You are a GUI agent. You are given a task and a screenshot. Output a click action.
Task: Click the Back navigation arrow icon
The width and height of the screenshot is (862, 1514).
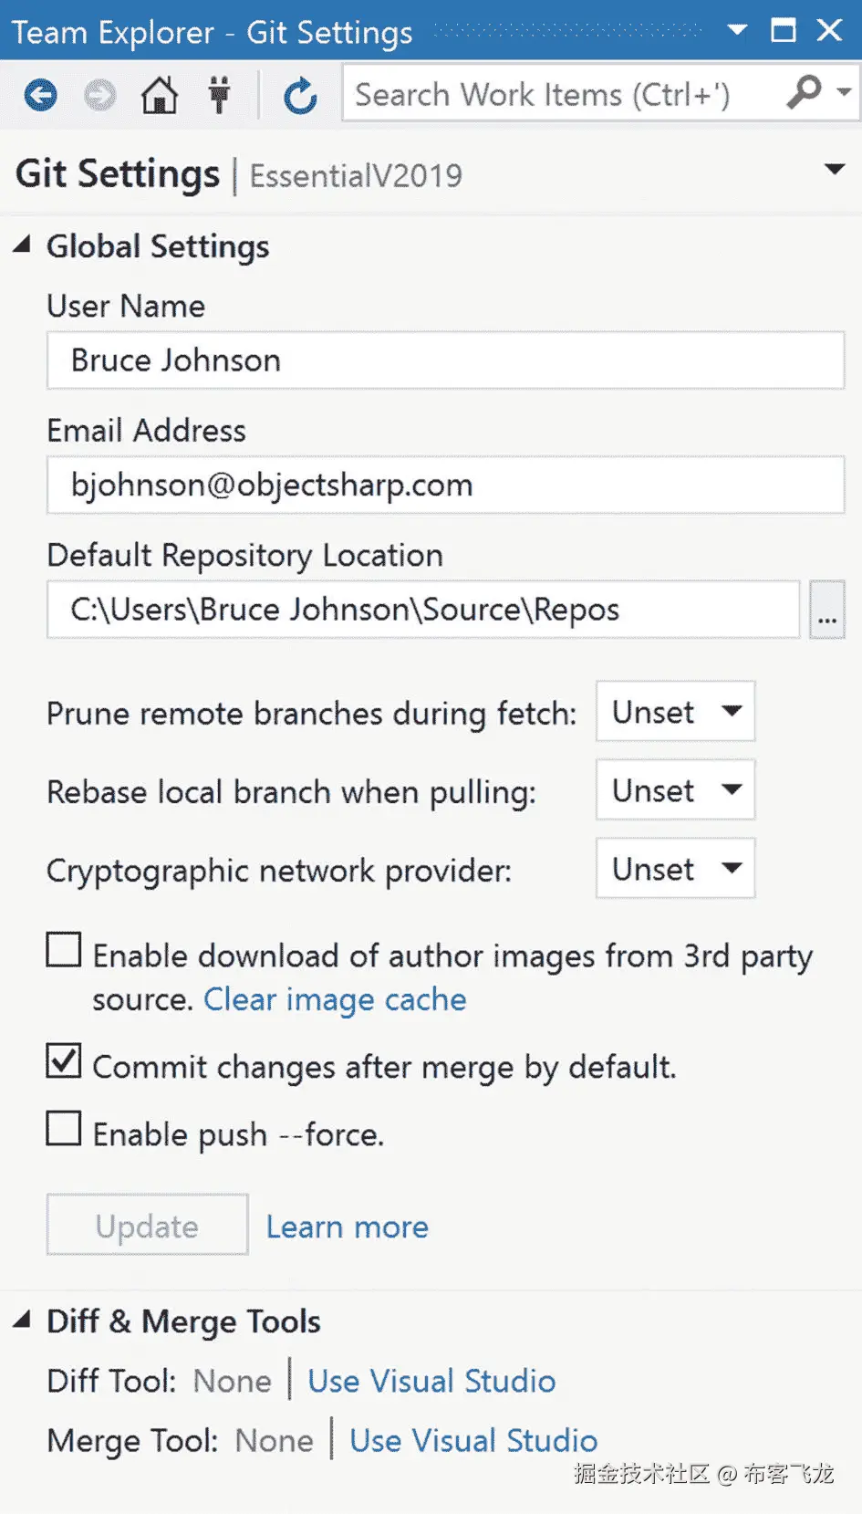tap(40, 95)
